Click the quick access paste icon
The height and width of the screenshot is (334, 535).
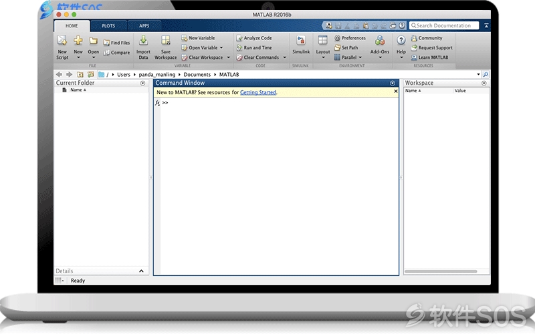(365, 25)
